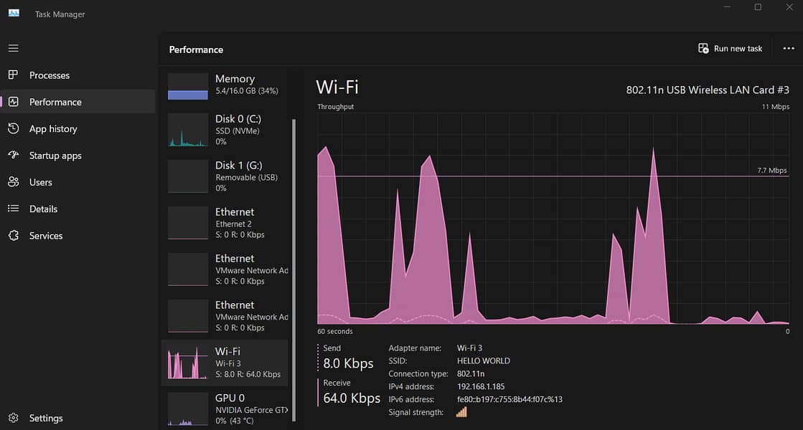The width and height of the screenshot is (803, 430).
Task: Open the Services page
Action: (46, 236)
